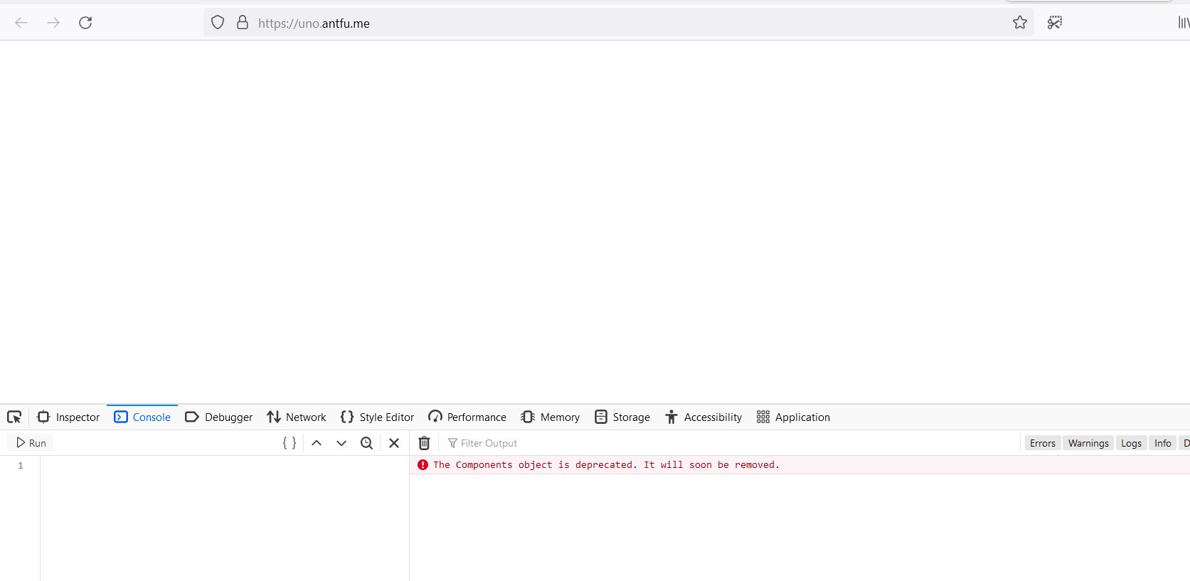The height and width of the screenshot is (581, 1190).
Task: Open reverse history search magnifier
Action: coord(367,443)
